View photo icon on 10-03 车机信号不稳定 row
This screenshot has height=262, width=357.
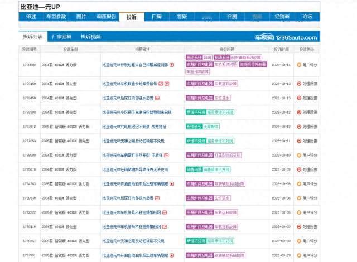point(165,227)
